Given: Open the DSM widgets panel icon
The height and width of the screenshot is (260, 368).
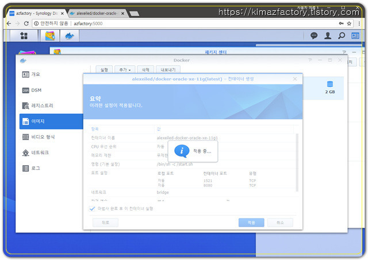Looking at the screenshot, I should pos(355,36).
